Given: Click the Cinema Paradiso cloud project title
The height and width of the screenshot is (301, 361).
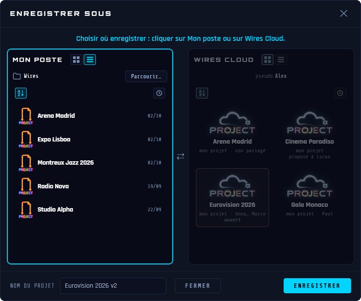Looking at the screenshot, I should [x=310, y=141].
